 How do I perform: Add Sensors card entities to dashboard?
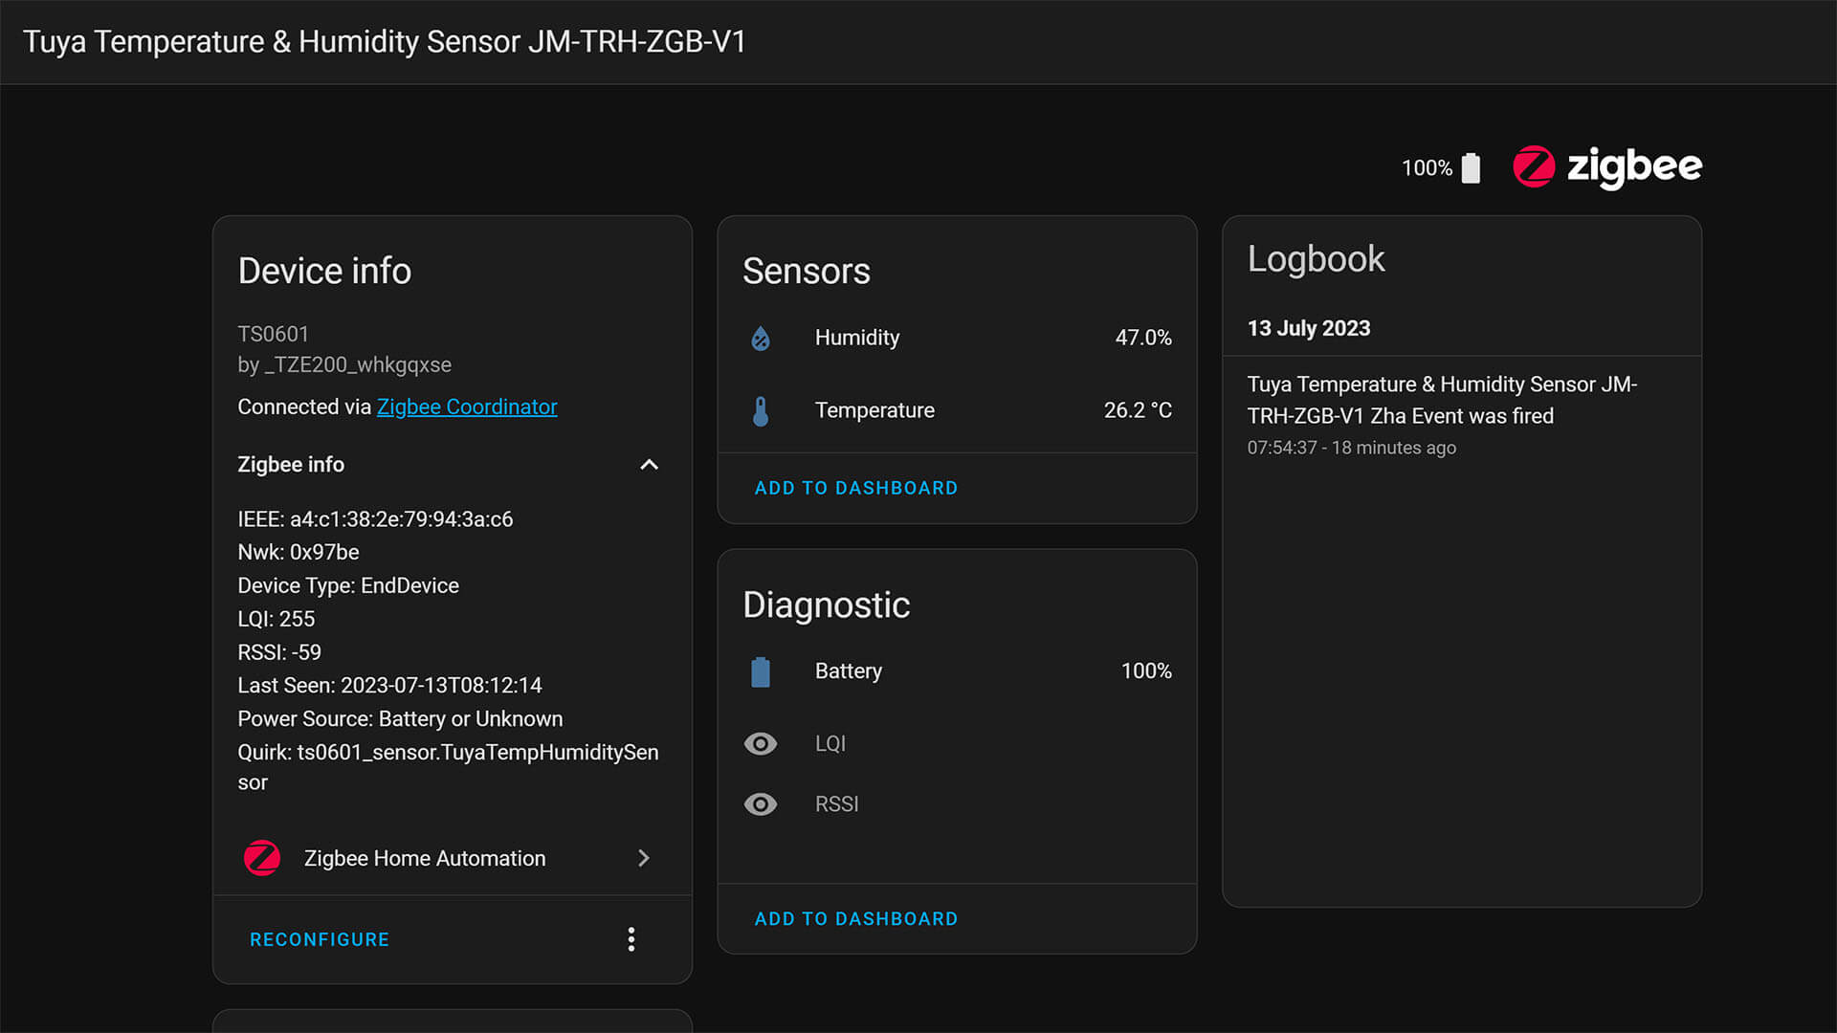click(x=855, y=488)
